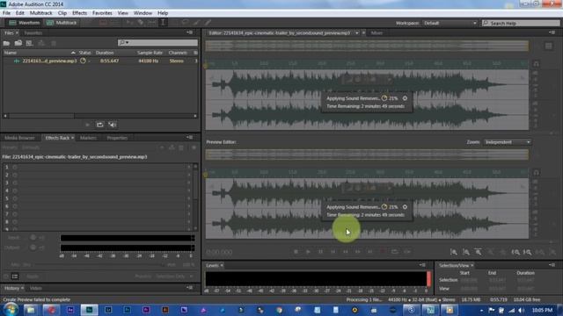
Task: Toggle power for effects slot 3
Action: [15, 183]
